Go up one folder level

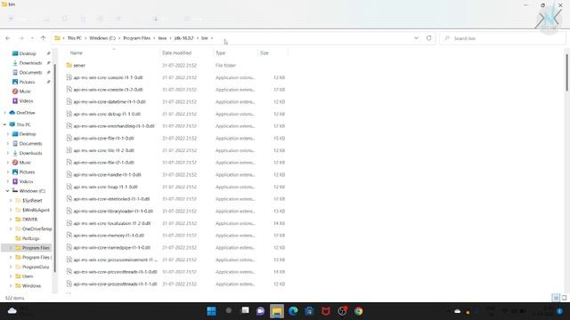click(44, 38)
